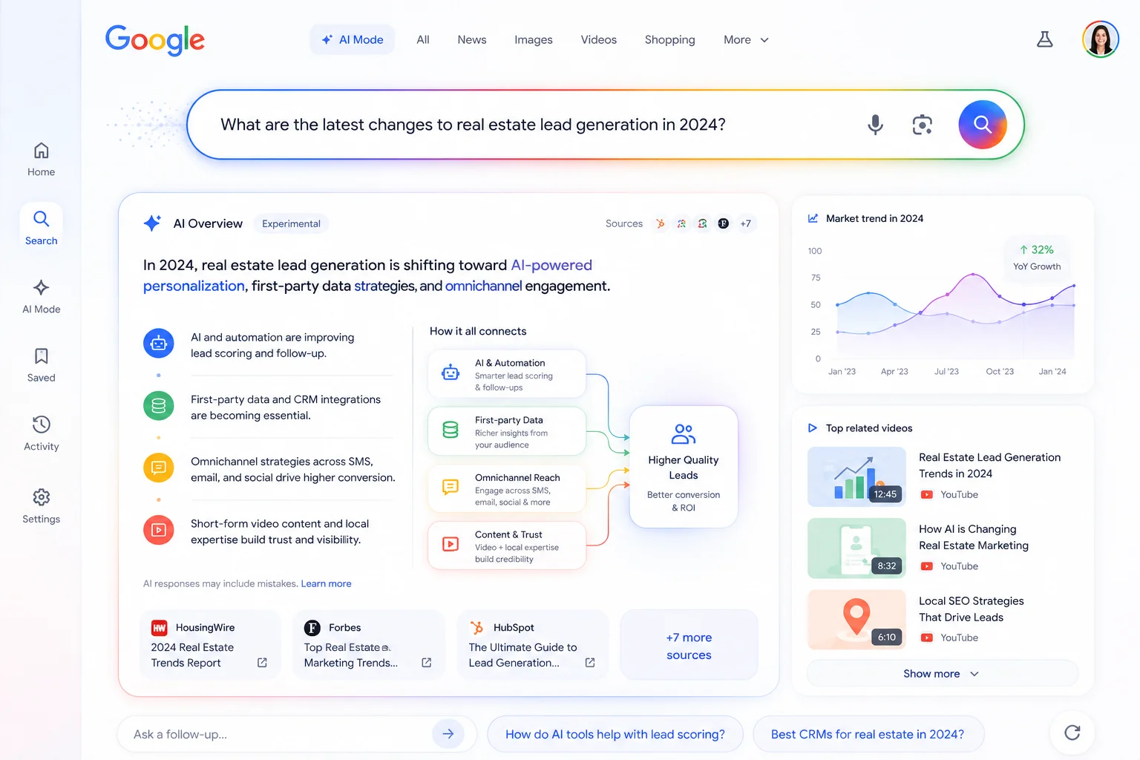
Task: Start voice search with microphone icon
Action: tap(876, 125)
